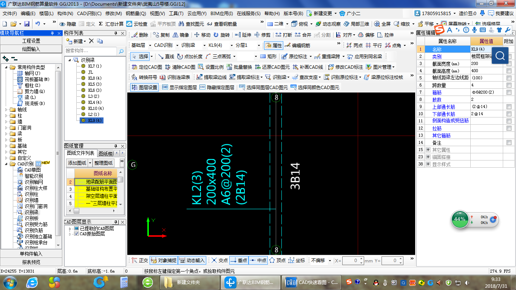Click 清除CAD图 clear CAD drawing
The width and height of the screenshot is (516, 290).
[180, 67]
